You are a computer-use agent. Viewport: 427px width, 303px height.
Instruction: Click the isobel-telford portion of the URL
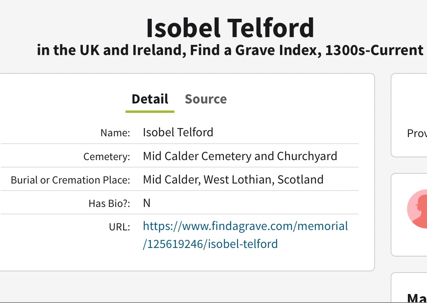pyautogui.click(x=242, y=244)
